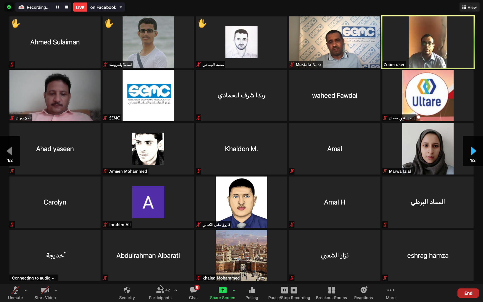Screen dimensions: 483x302
Task: Expand video options arrow beside Start Video
Action: point(56,290)
